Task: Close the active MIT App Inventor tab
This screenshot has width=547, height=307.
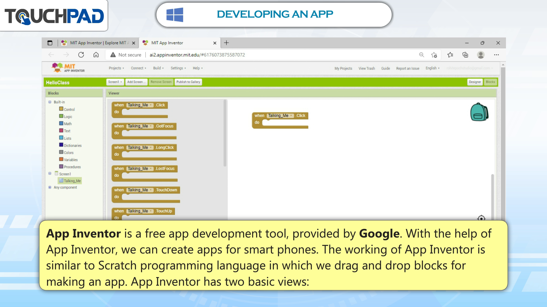Action: [215, 43]
